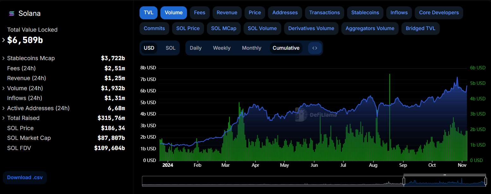
Task: Enable the Transactions chart series
Action: tap(325, 13)
